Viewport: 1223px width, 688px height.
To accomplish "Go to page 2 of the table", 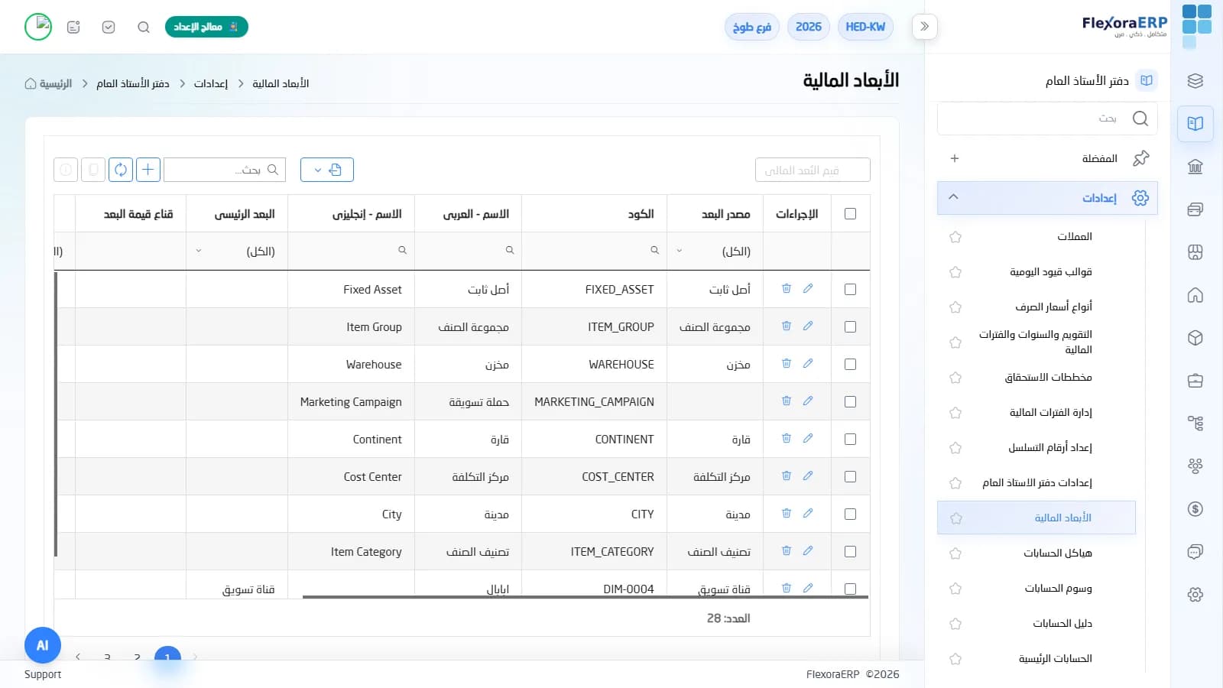I will [x=138, y=657].
